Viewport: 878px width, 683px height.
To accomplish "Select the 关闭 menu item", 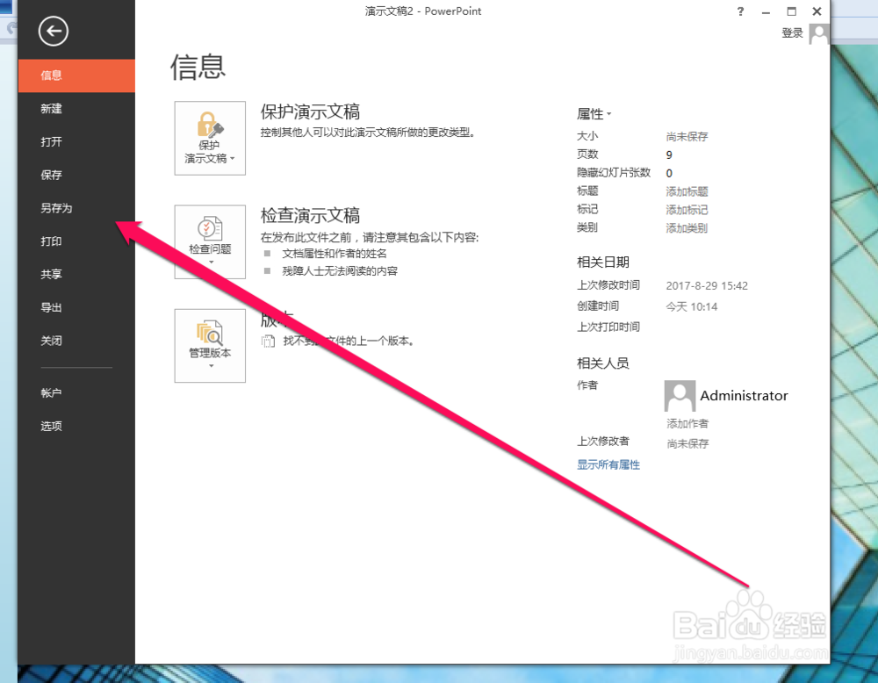I will pos(76,341).
